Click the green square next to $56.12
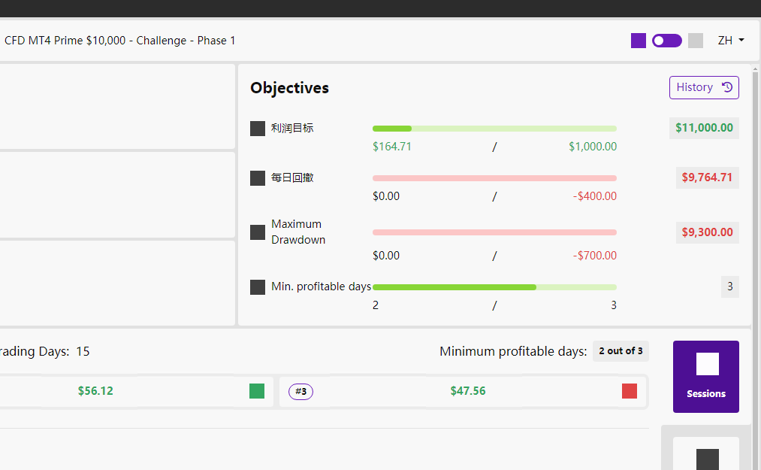This screenshot has width=761, height=470. pos(257,391)
